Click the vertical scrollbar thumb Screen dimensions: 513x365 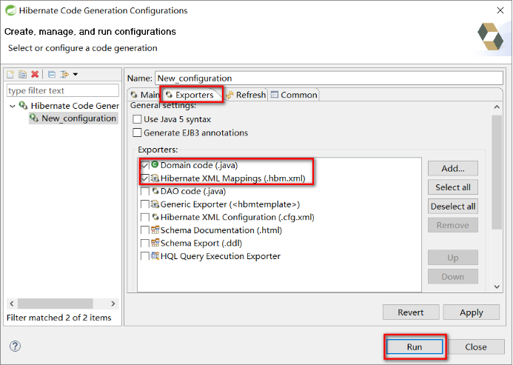coord(497,172)
